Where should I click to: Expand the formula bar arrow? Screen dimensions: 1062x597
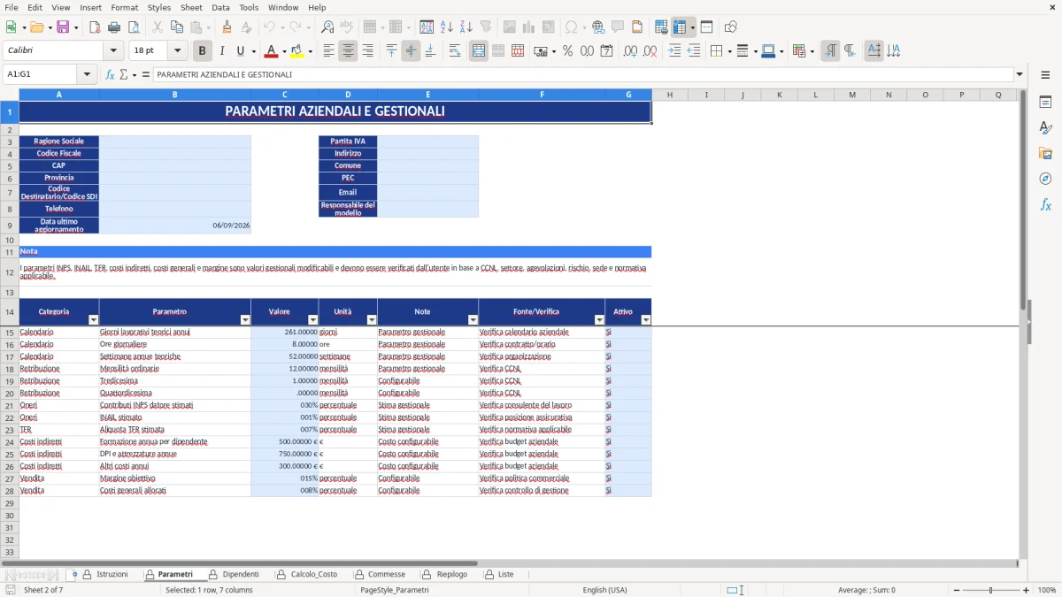point(1020,74)
